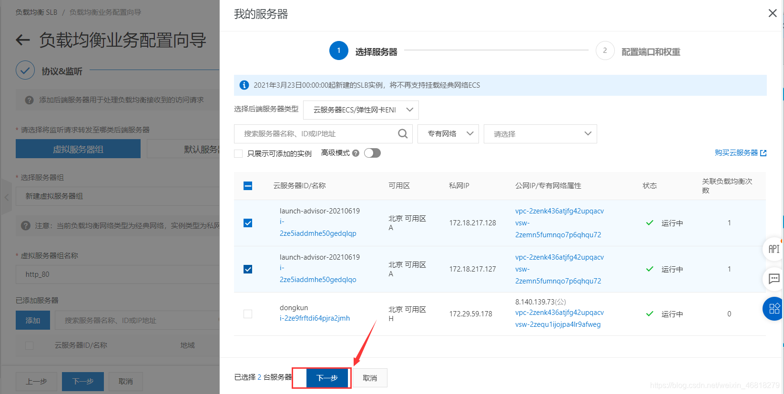Click the question icon in 添加后端服务器 hint
This screenshot has width=784, height=394.
[29, 100]
